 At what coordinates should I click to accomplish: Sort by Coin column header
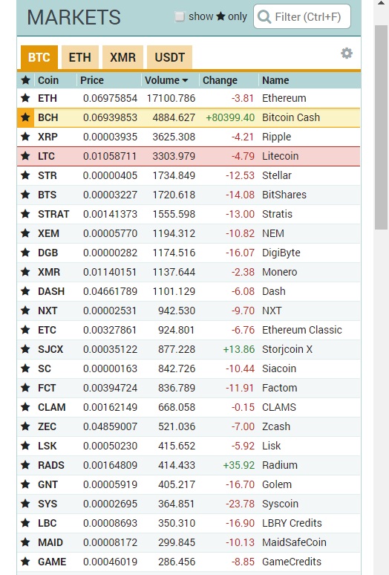tap(48, 80)
